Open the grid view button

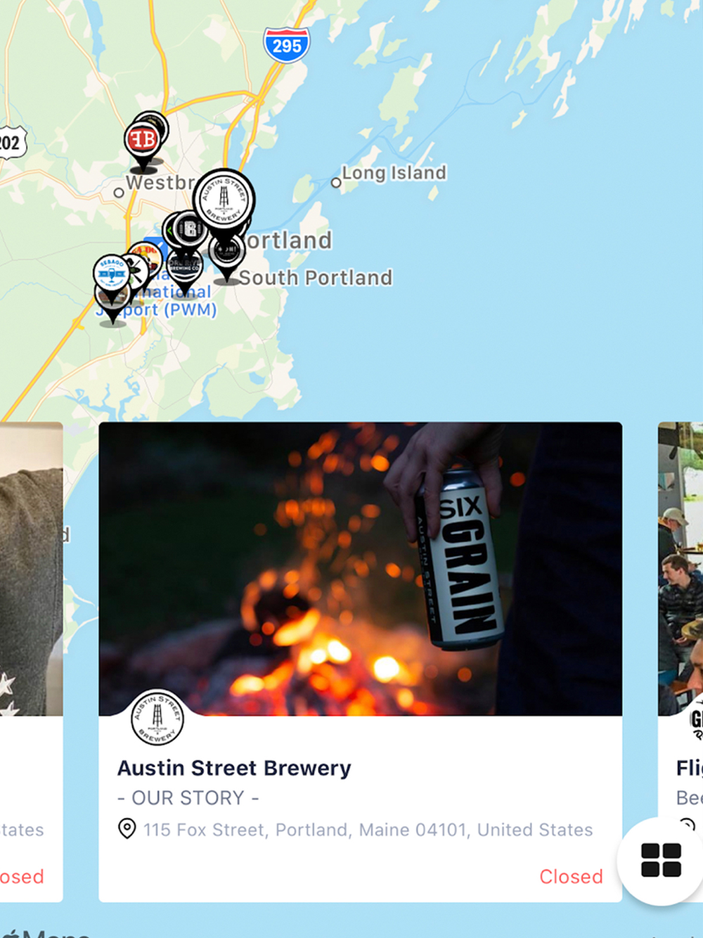[x=661, y=859]
